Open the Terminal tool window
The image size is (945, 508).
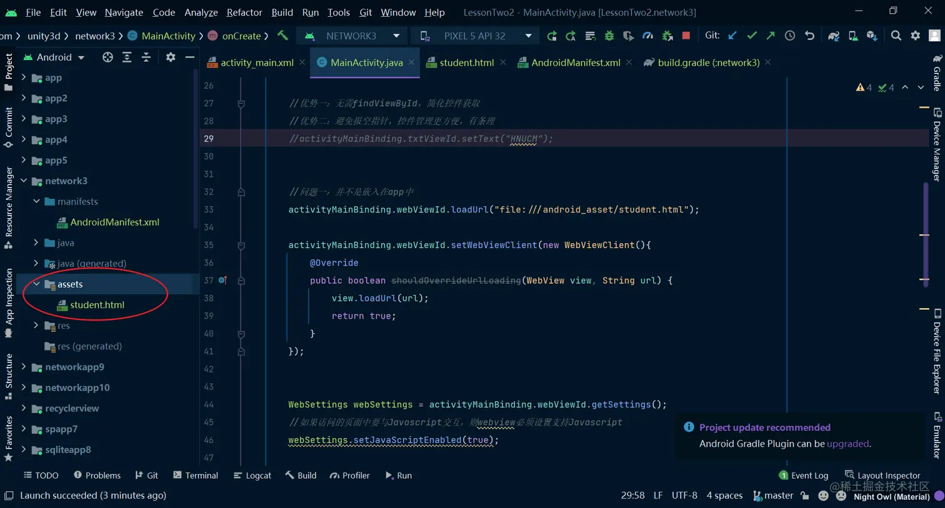196,476
